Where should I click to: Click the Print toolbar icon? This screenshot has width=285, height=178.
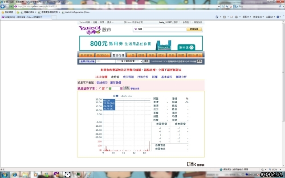(236, 17)
